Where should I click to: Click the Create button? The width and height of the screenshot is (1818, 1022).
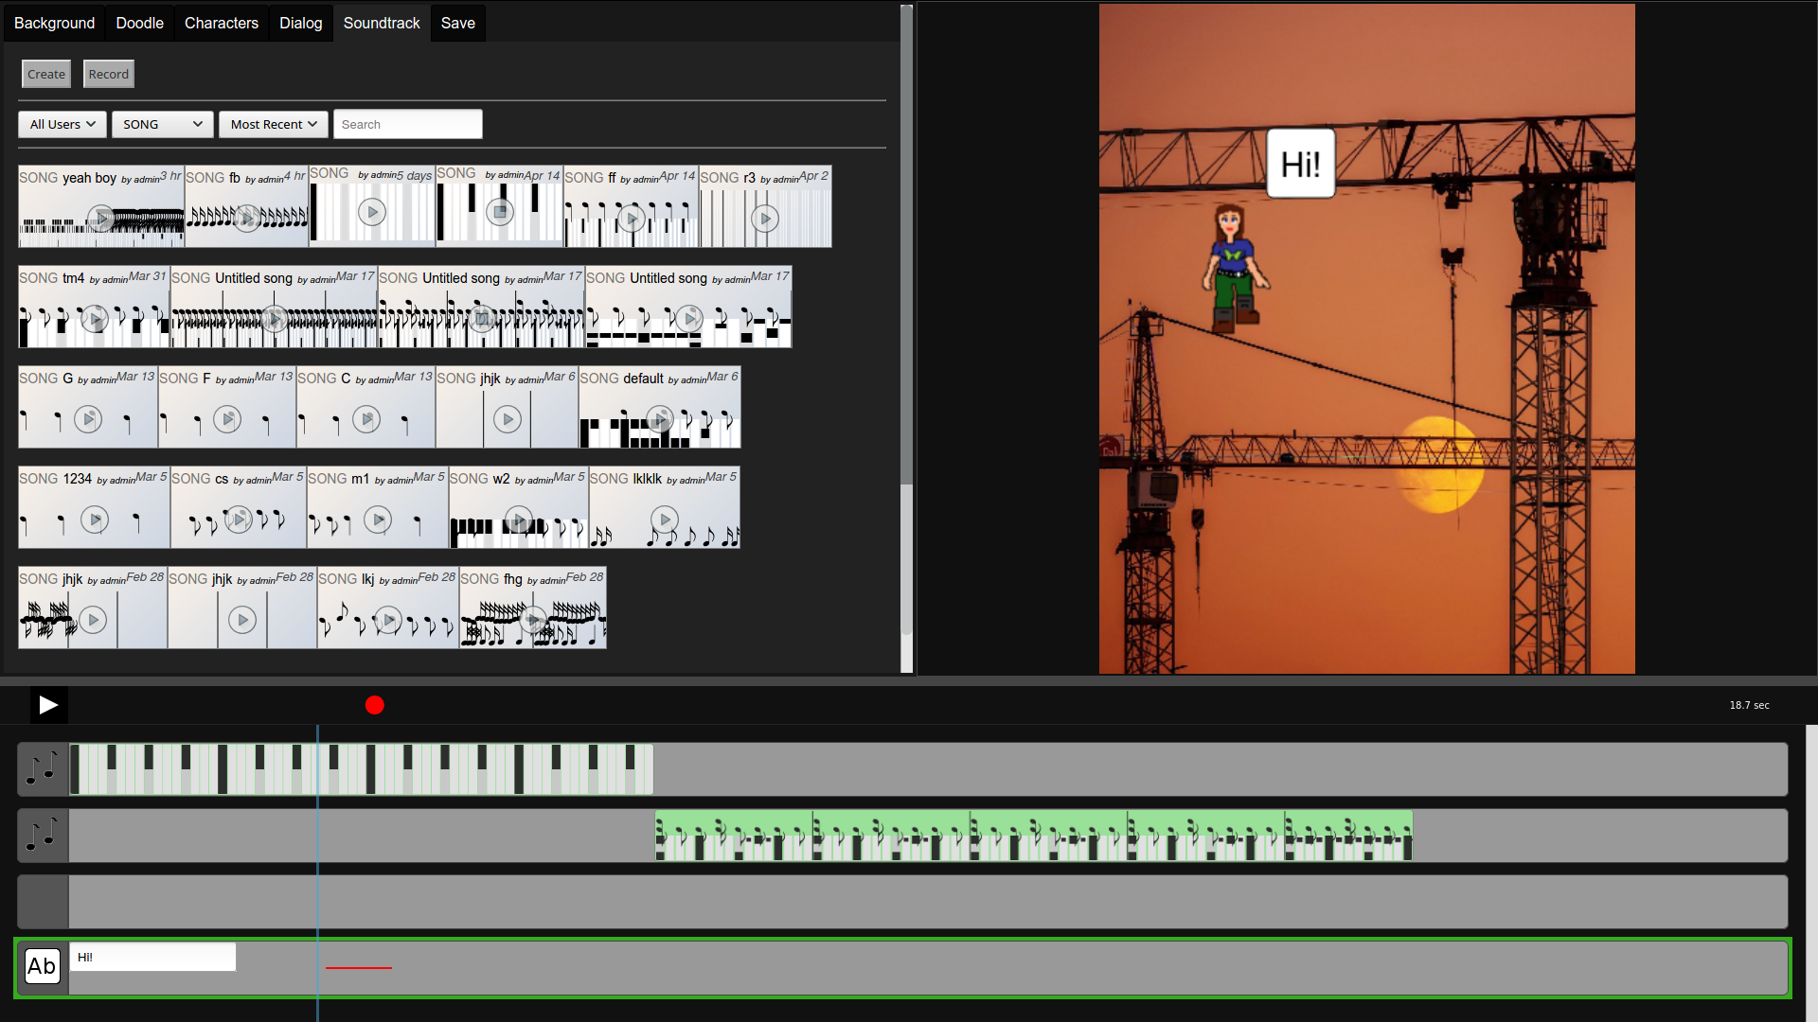point(46,74)
